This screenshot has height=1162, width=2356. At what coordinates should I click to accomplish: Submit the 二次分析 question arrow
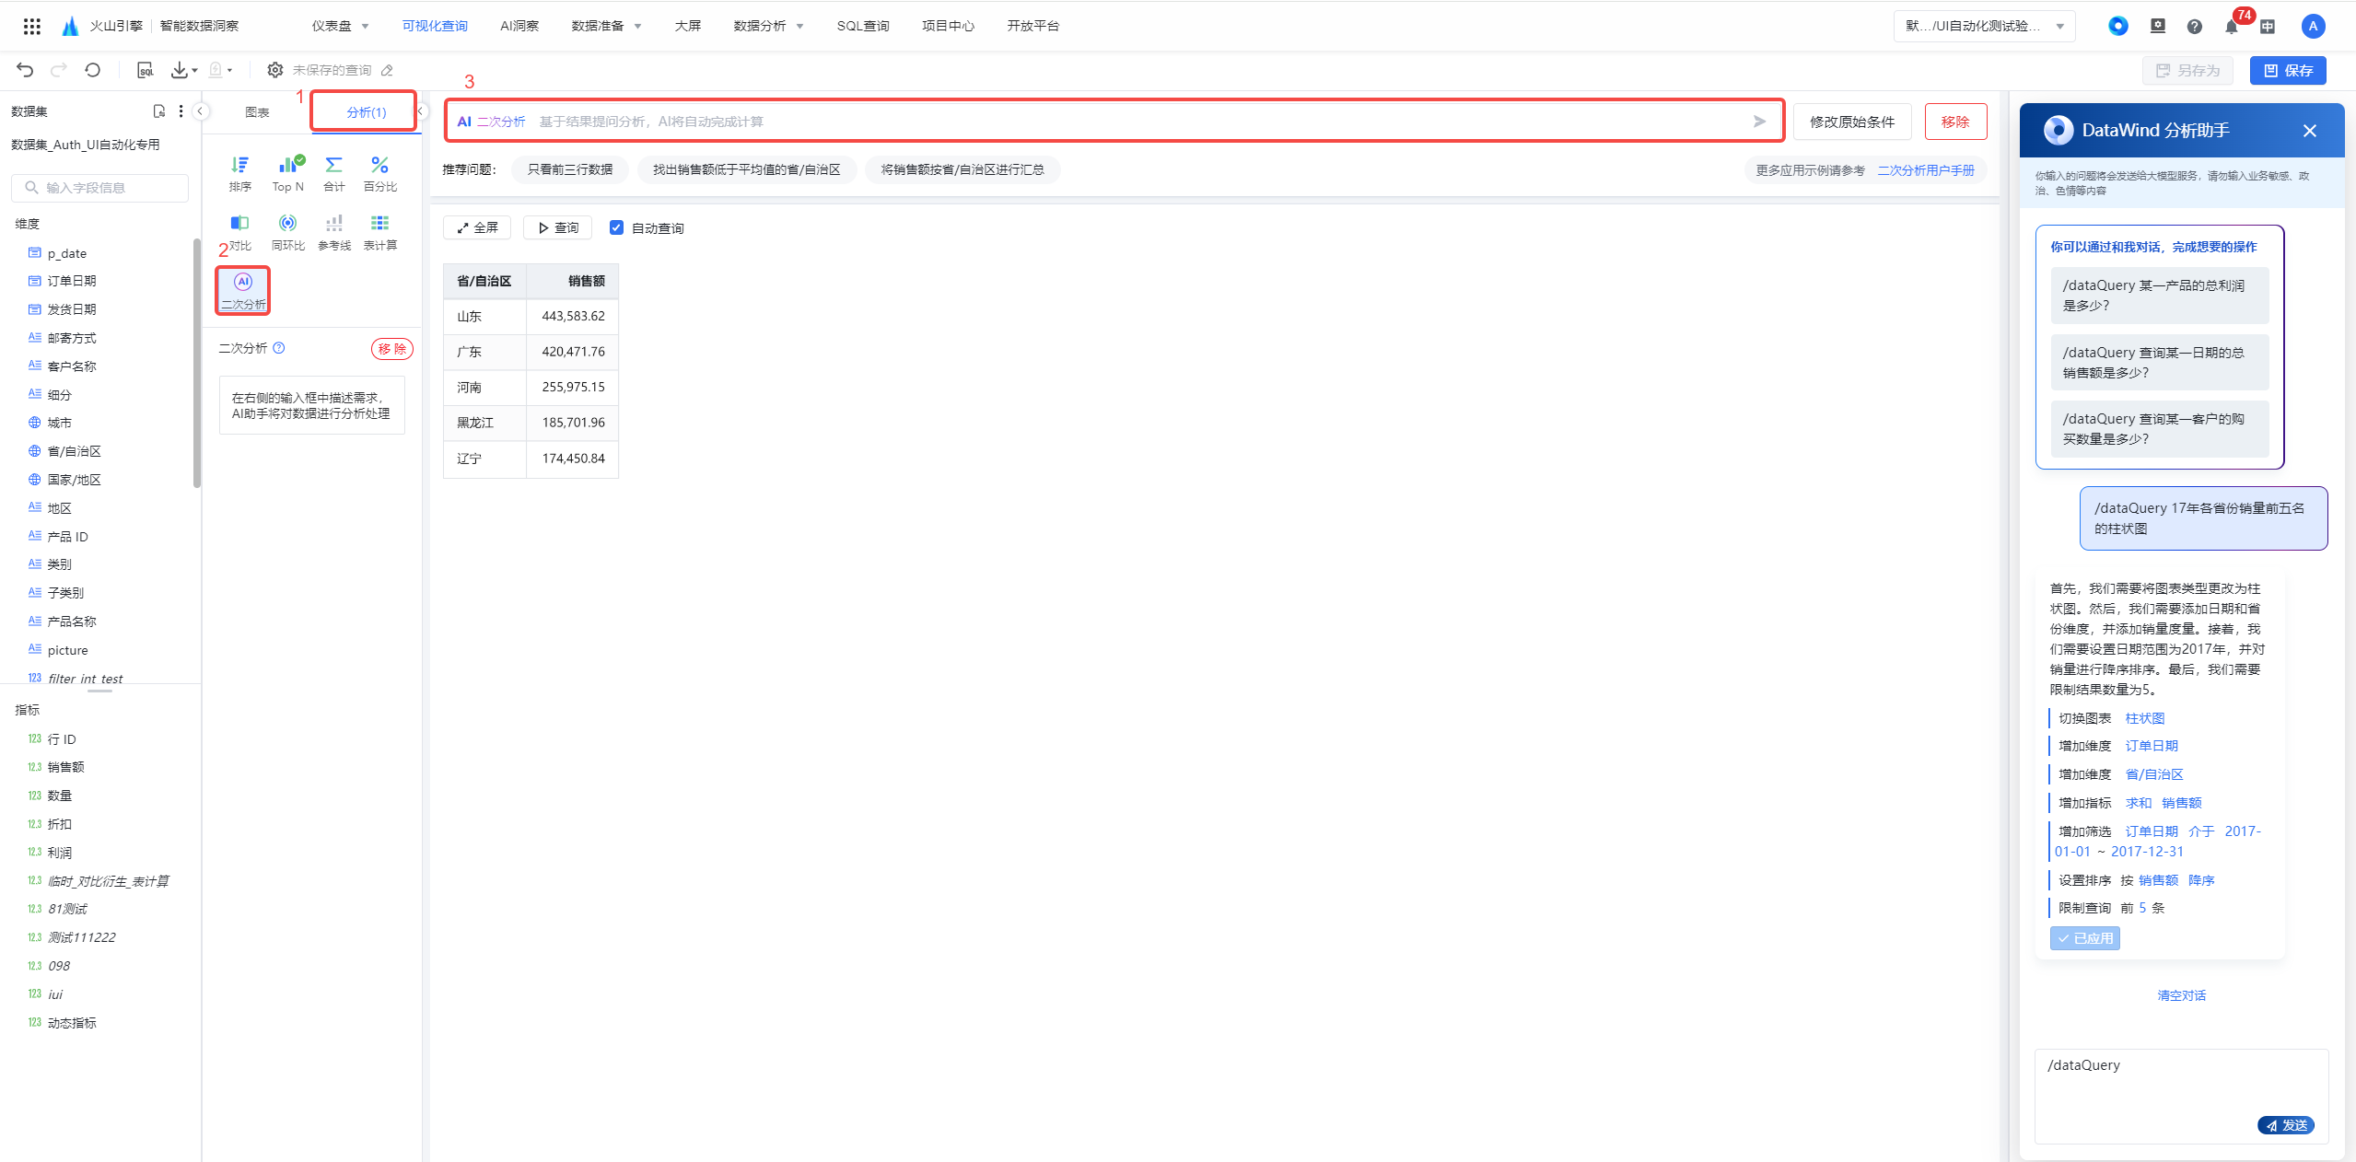(1759, 122)
